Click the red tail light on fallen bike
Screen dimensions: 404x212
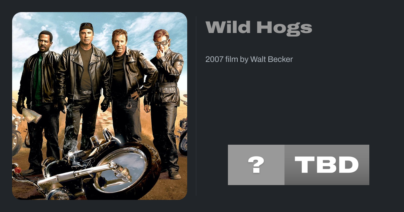pos(16,170)
